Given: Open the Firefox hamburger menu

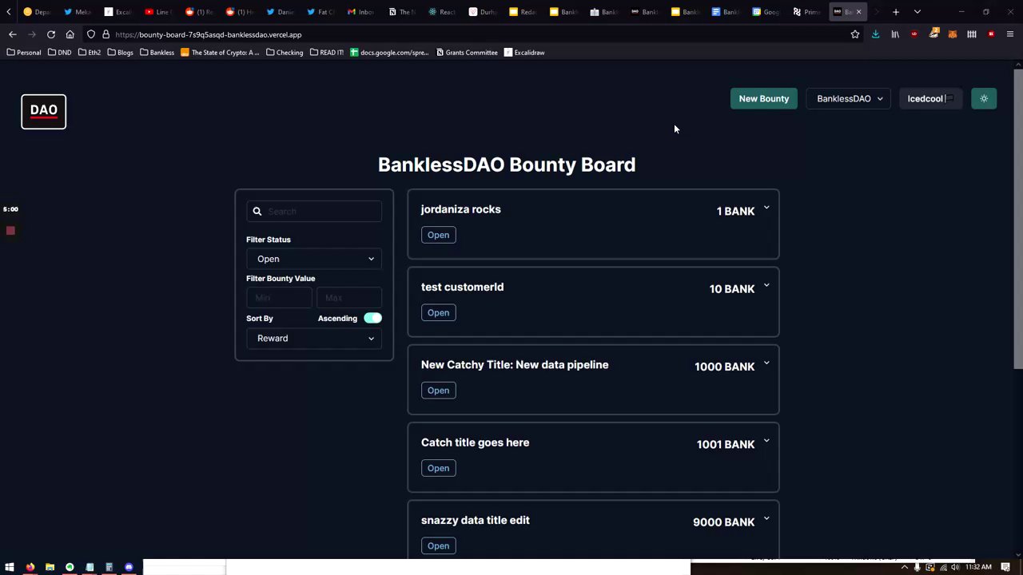Looking at the screenshot, I should (x=1010, y=34).
